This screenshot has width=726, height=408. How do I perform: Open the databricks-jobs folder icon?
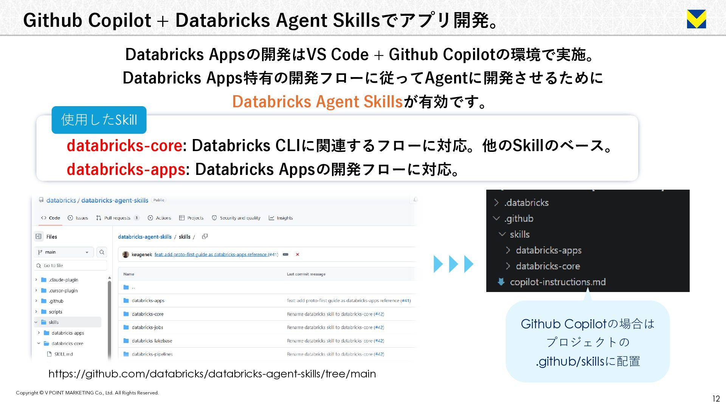126,327
